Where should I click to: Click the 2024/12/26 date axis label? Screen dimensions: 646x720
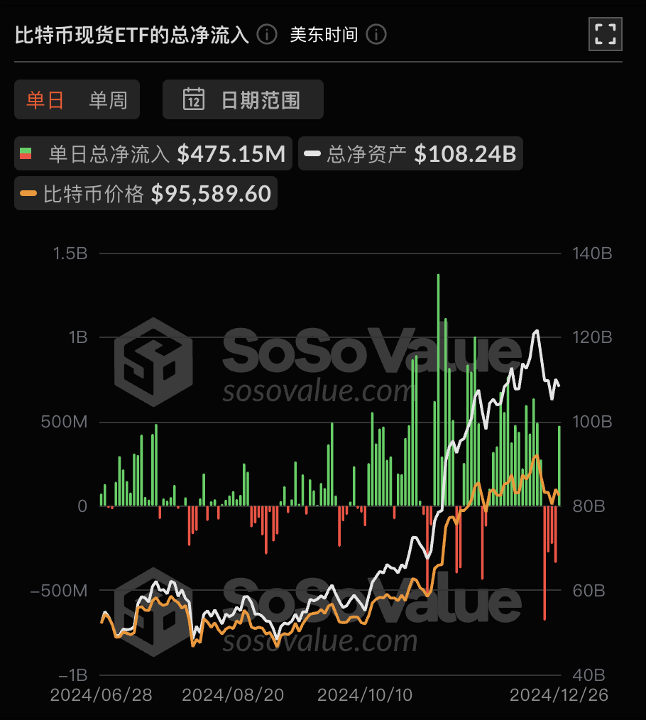point(559,694)
